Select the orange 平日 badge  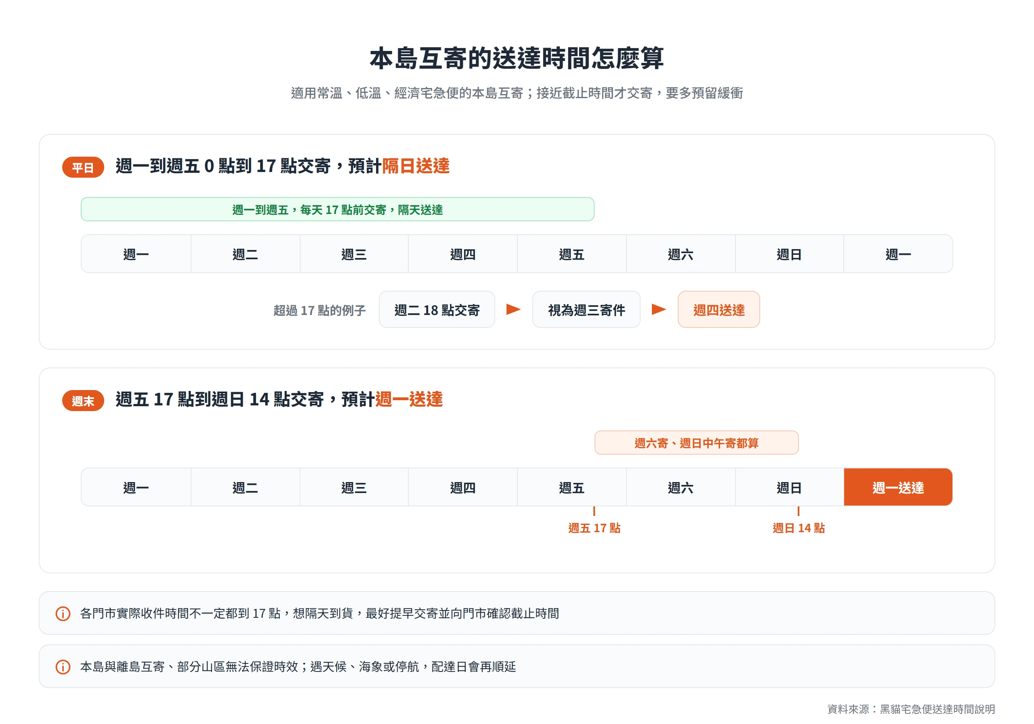click(x=83, y=167)
